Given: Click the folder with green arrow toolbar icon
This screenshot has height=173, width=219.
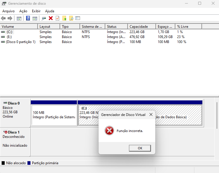Looking at the screenshot, I should pyautogui.click(x=64, y=18).
